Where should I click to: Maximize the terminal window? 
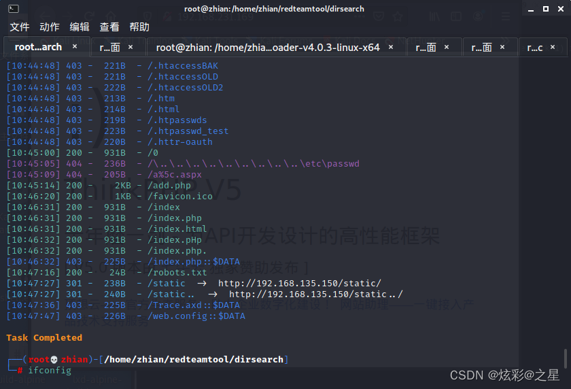tap(545, 9)
